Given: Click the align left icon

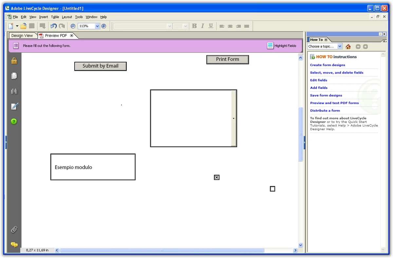Looking at the screenshot, I should (x=222, y=26).
